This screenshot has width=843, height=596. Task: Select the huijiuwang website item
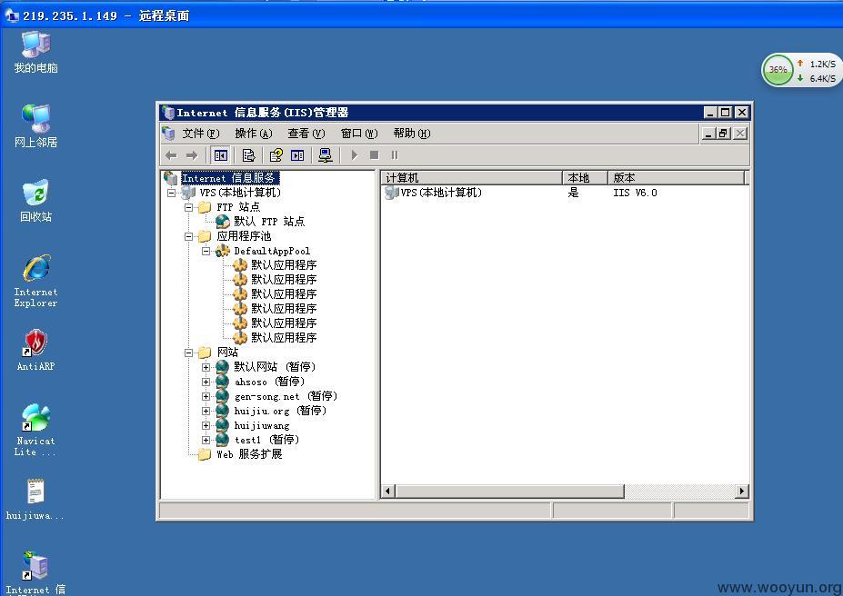click(x=262, y=425)
